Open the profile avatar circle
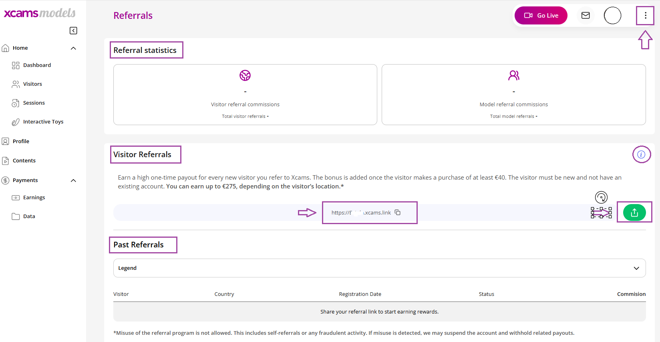Viewport: 660px width, 342px height. click(612, 16)
